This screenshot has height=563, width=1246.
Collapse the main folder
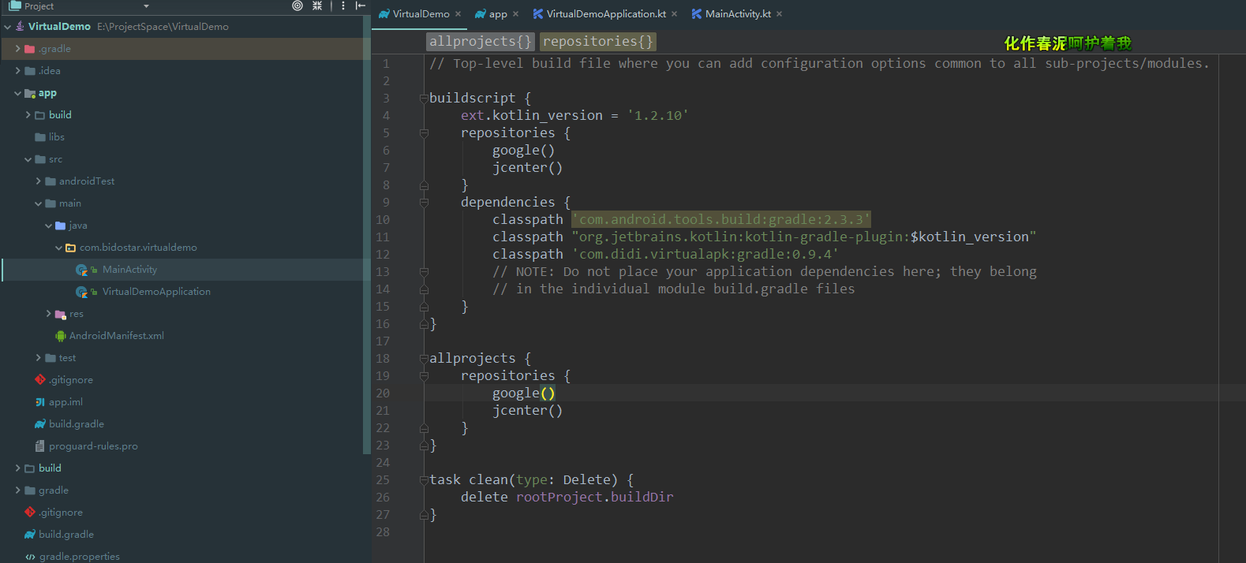pos(38,203)
